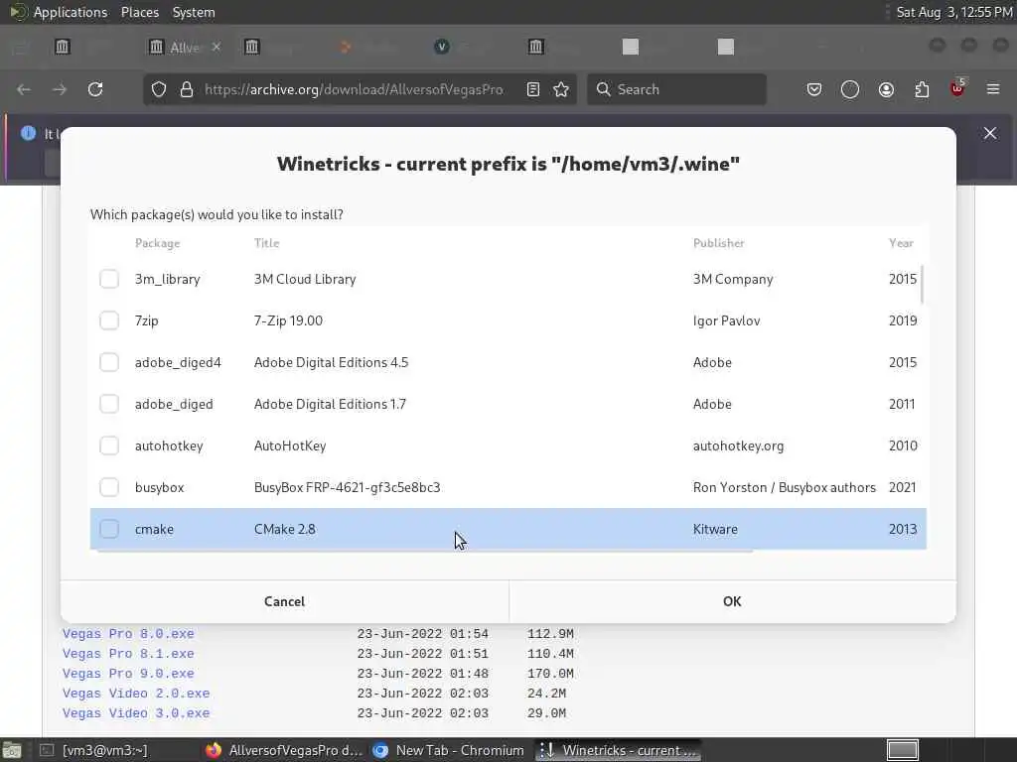Select the 'AutoHotKey' title cell
Viewport: 1017px width, 762px height.
[290, 445]
